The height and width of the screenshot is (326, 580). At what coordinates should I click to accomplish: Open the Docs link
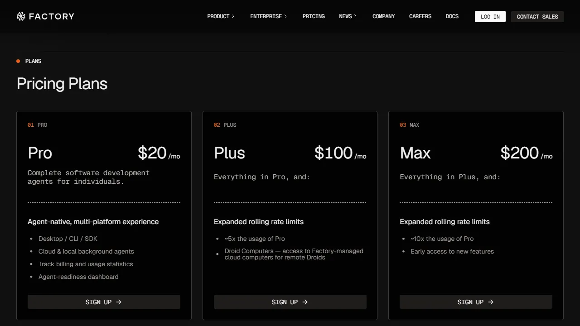pyautogui.click(x=452, y=16)
